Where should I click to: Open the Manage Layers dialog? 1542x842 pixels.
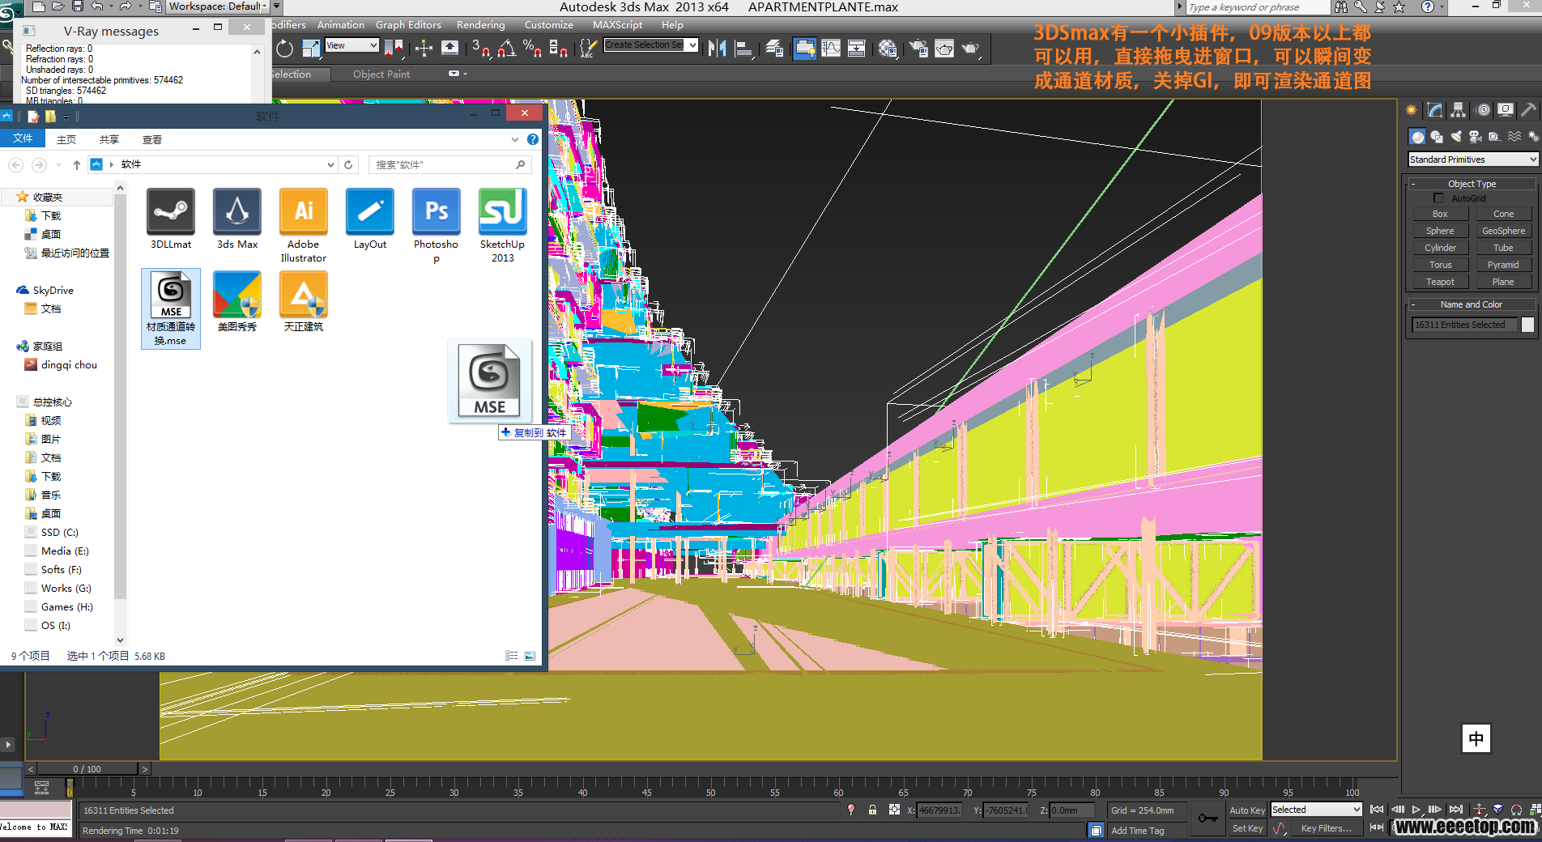[774, 49]
